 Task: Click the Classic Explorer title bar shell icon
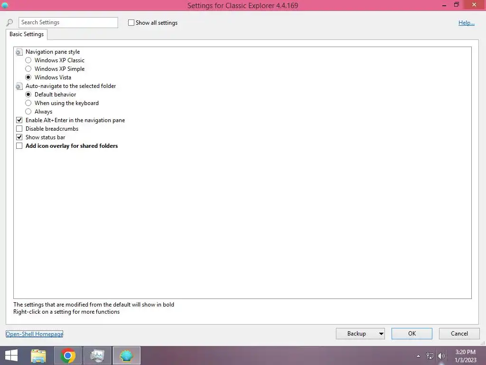coord(5,5)
